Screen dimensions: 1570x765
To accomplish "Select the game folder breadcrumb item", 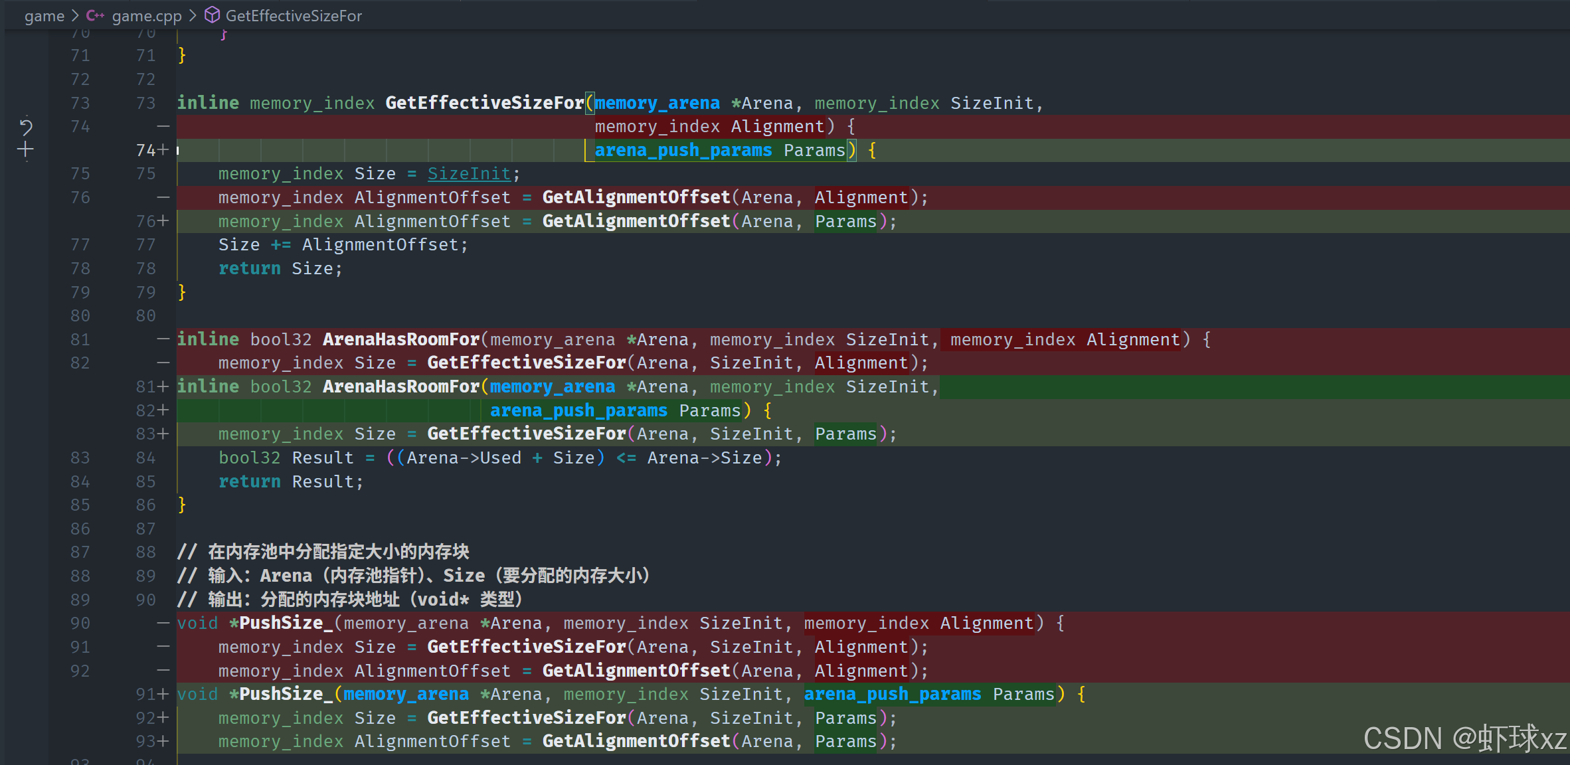I will 44,15.
